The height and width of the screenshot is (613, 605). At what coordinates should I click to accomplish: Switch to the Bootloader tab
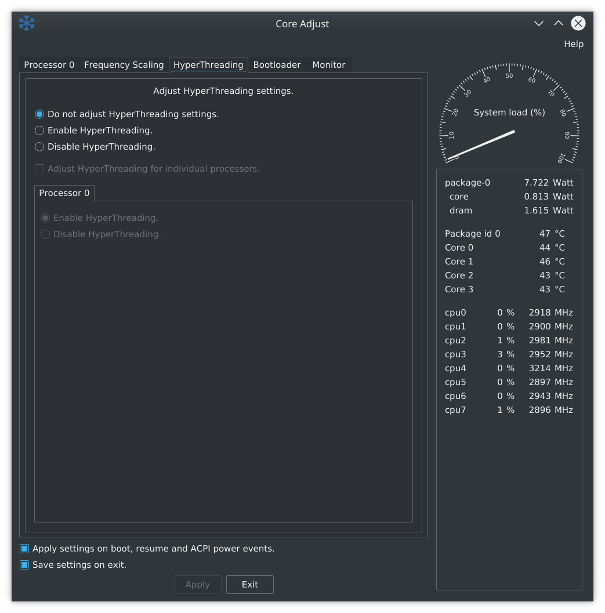[x=277, y=65]
